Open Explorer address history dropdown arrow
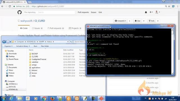 [x=68, y=42]
